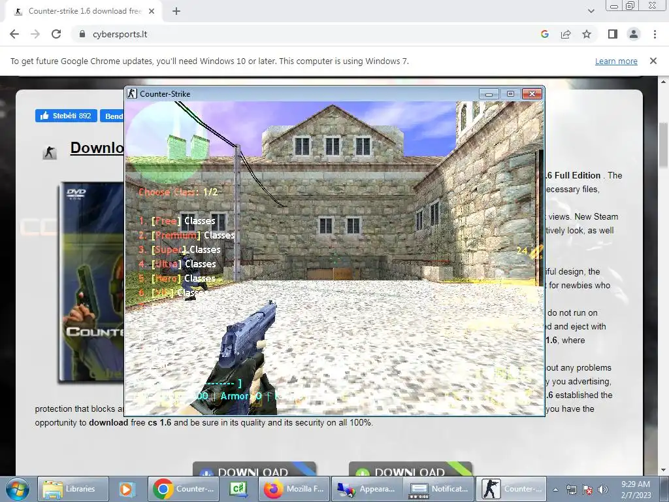This screenshot has width=669, height=502.
Task: Click the green DOWNLOAD button
Action: [410, 469]
